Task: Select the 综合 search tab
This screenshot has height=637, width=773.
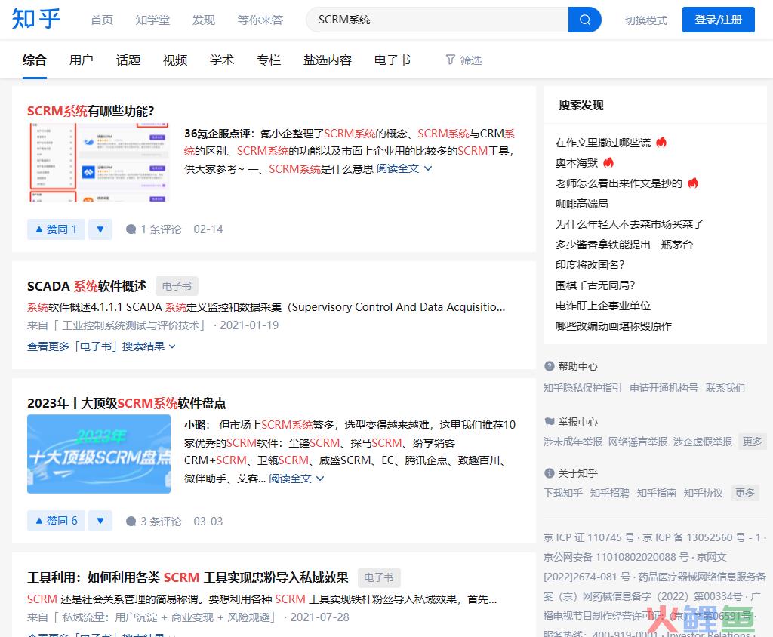Action: pos(35,60)
